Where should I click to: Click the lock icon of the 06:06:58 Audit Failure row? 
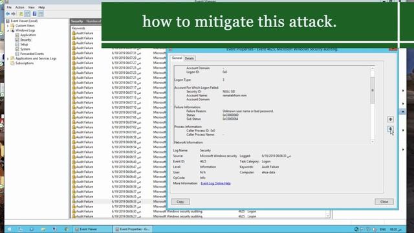point(74,137)
